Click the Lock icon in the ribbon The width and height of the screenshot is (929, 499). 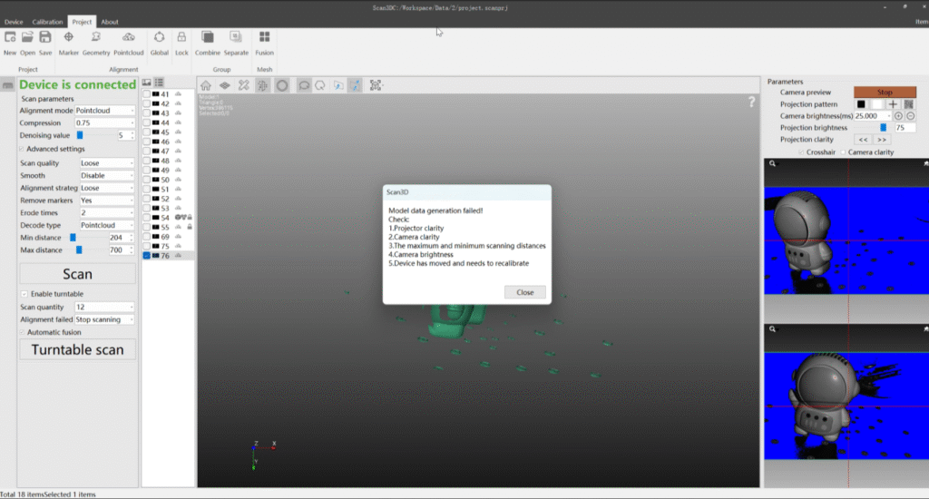[x=181, y=37]
